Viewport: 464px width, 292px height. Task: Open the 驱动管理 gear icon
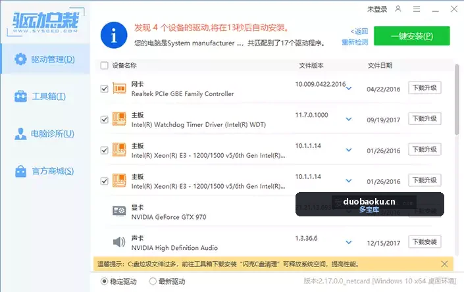tap(20, 59)
